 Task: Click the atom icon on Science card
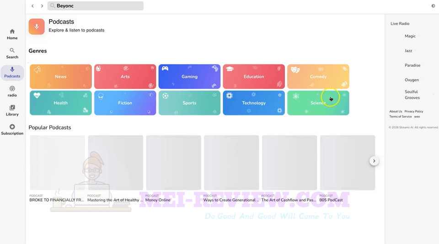click(x=296, y=96)
